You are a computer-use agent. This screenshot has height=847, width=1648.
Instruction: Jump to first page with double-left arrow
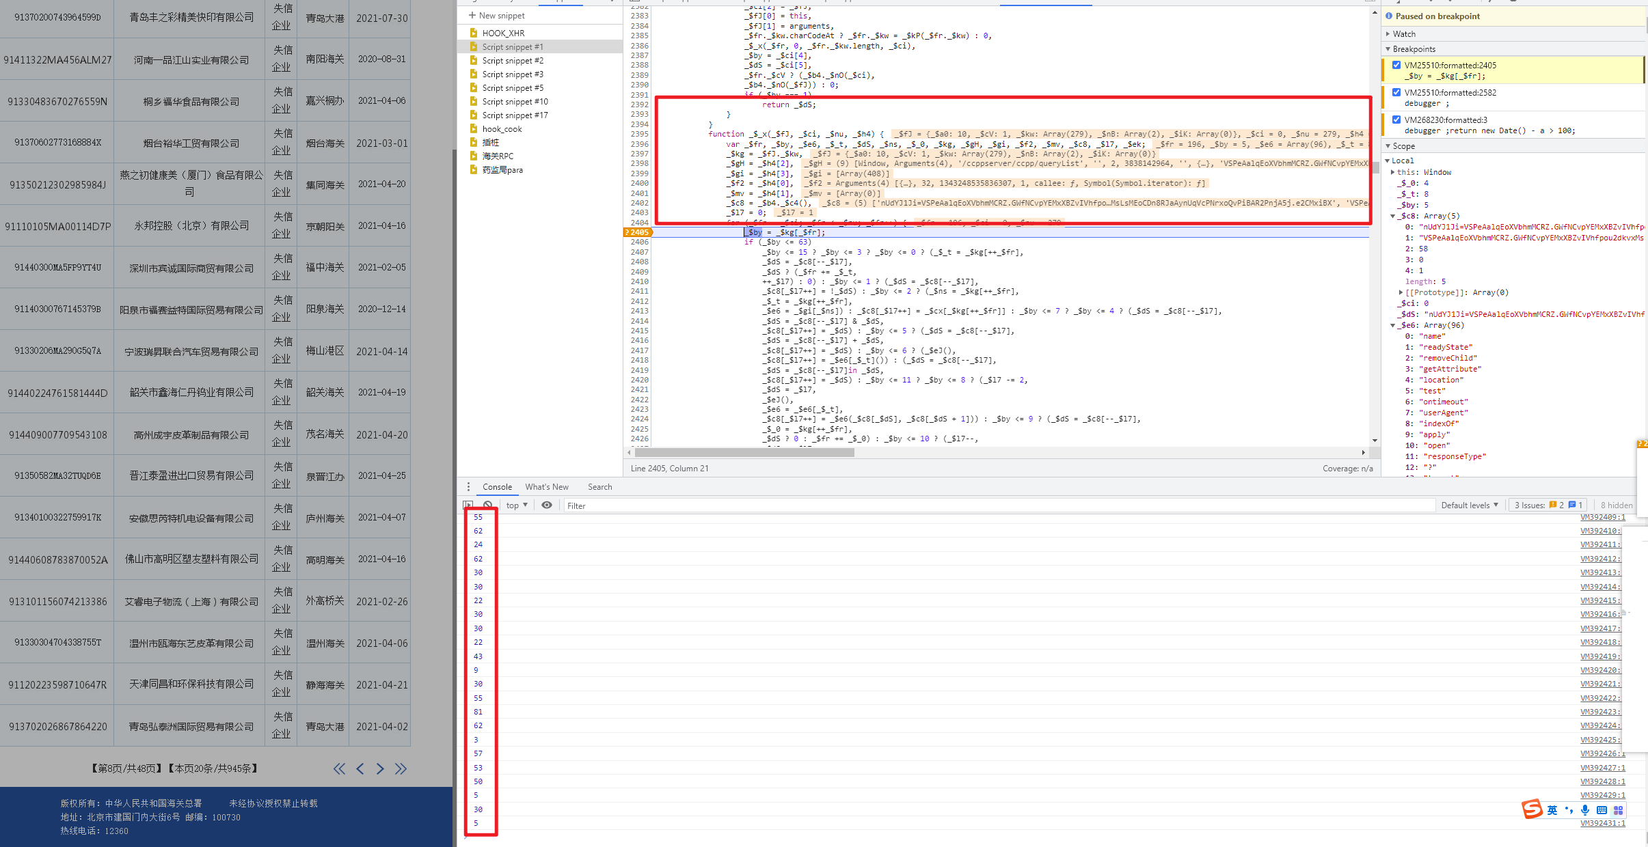click(339, 768)
